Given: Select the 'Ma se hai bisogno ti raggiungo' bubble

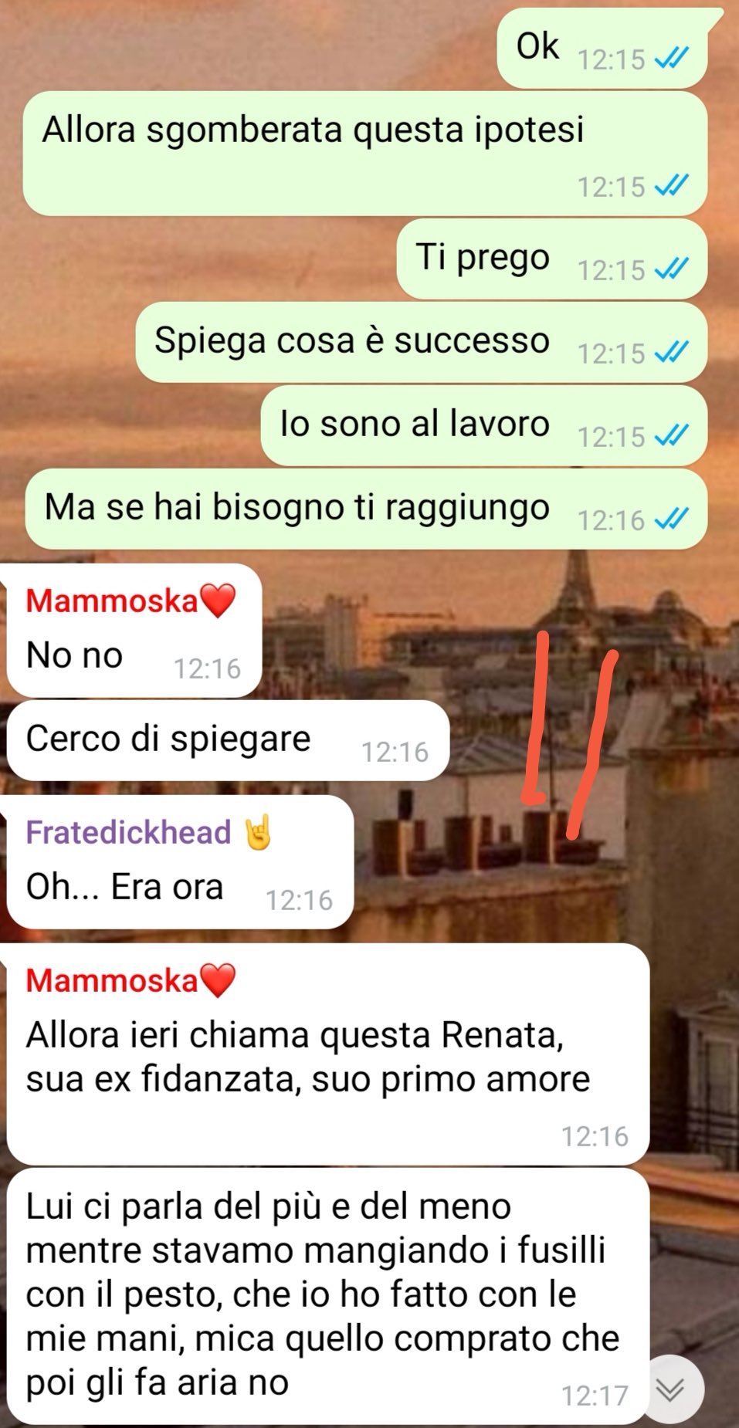Looking at the screenshot, I should point(366,509).
